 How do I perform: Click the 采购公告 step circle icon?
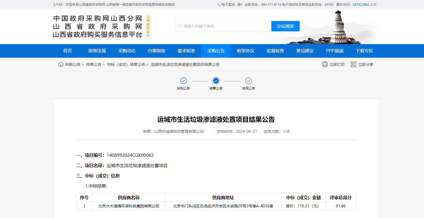(183, 81)
